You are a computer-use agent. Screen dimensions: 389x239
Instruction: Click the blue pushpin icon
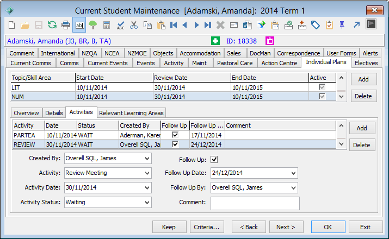342,25
